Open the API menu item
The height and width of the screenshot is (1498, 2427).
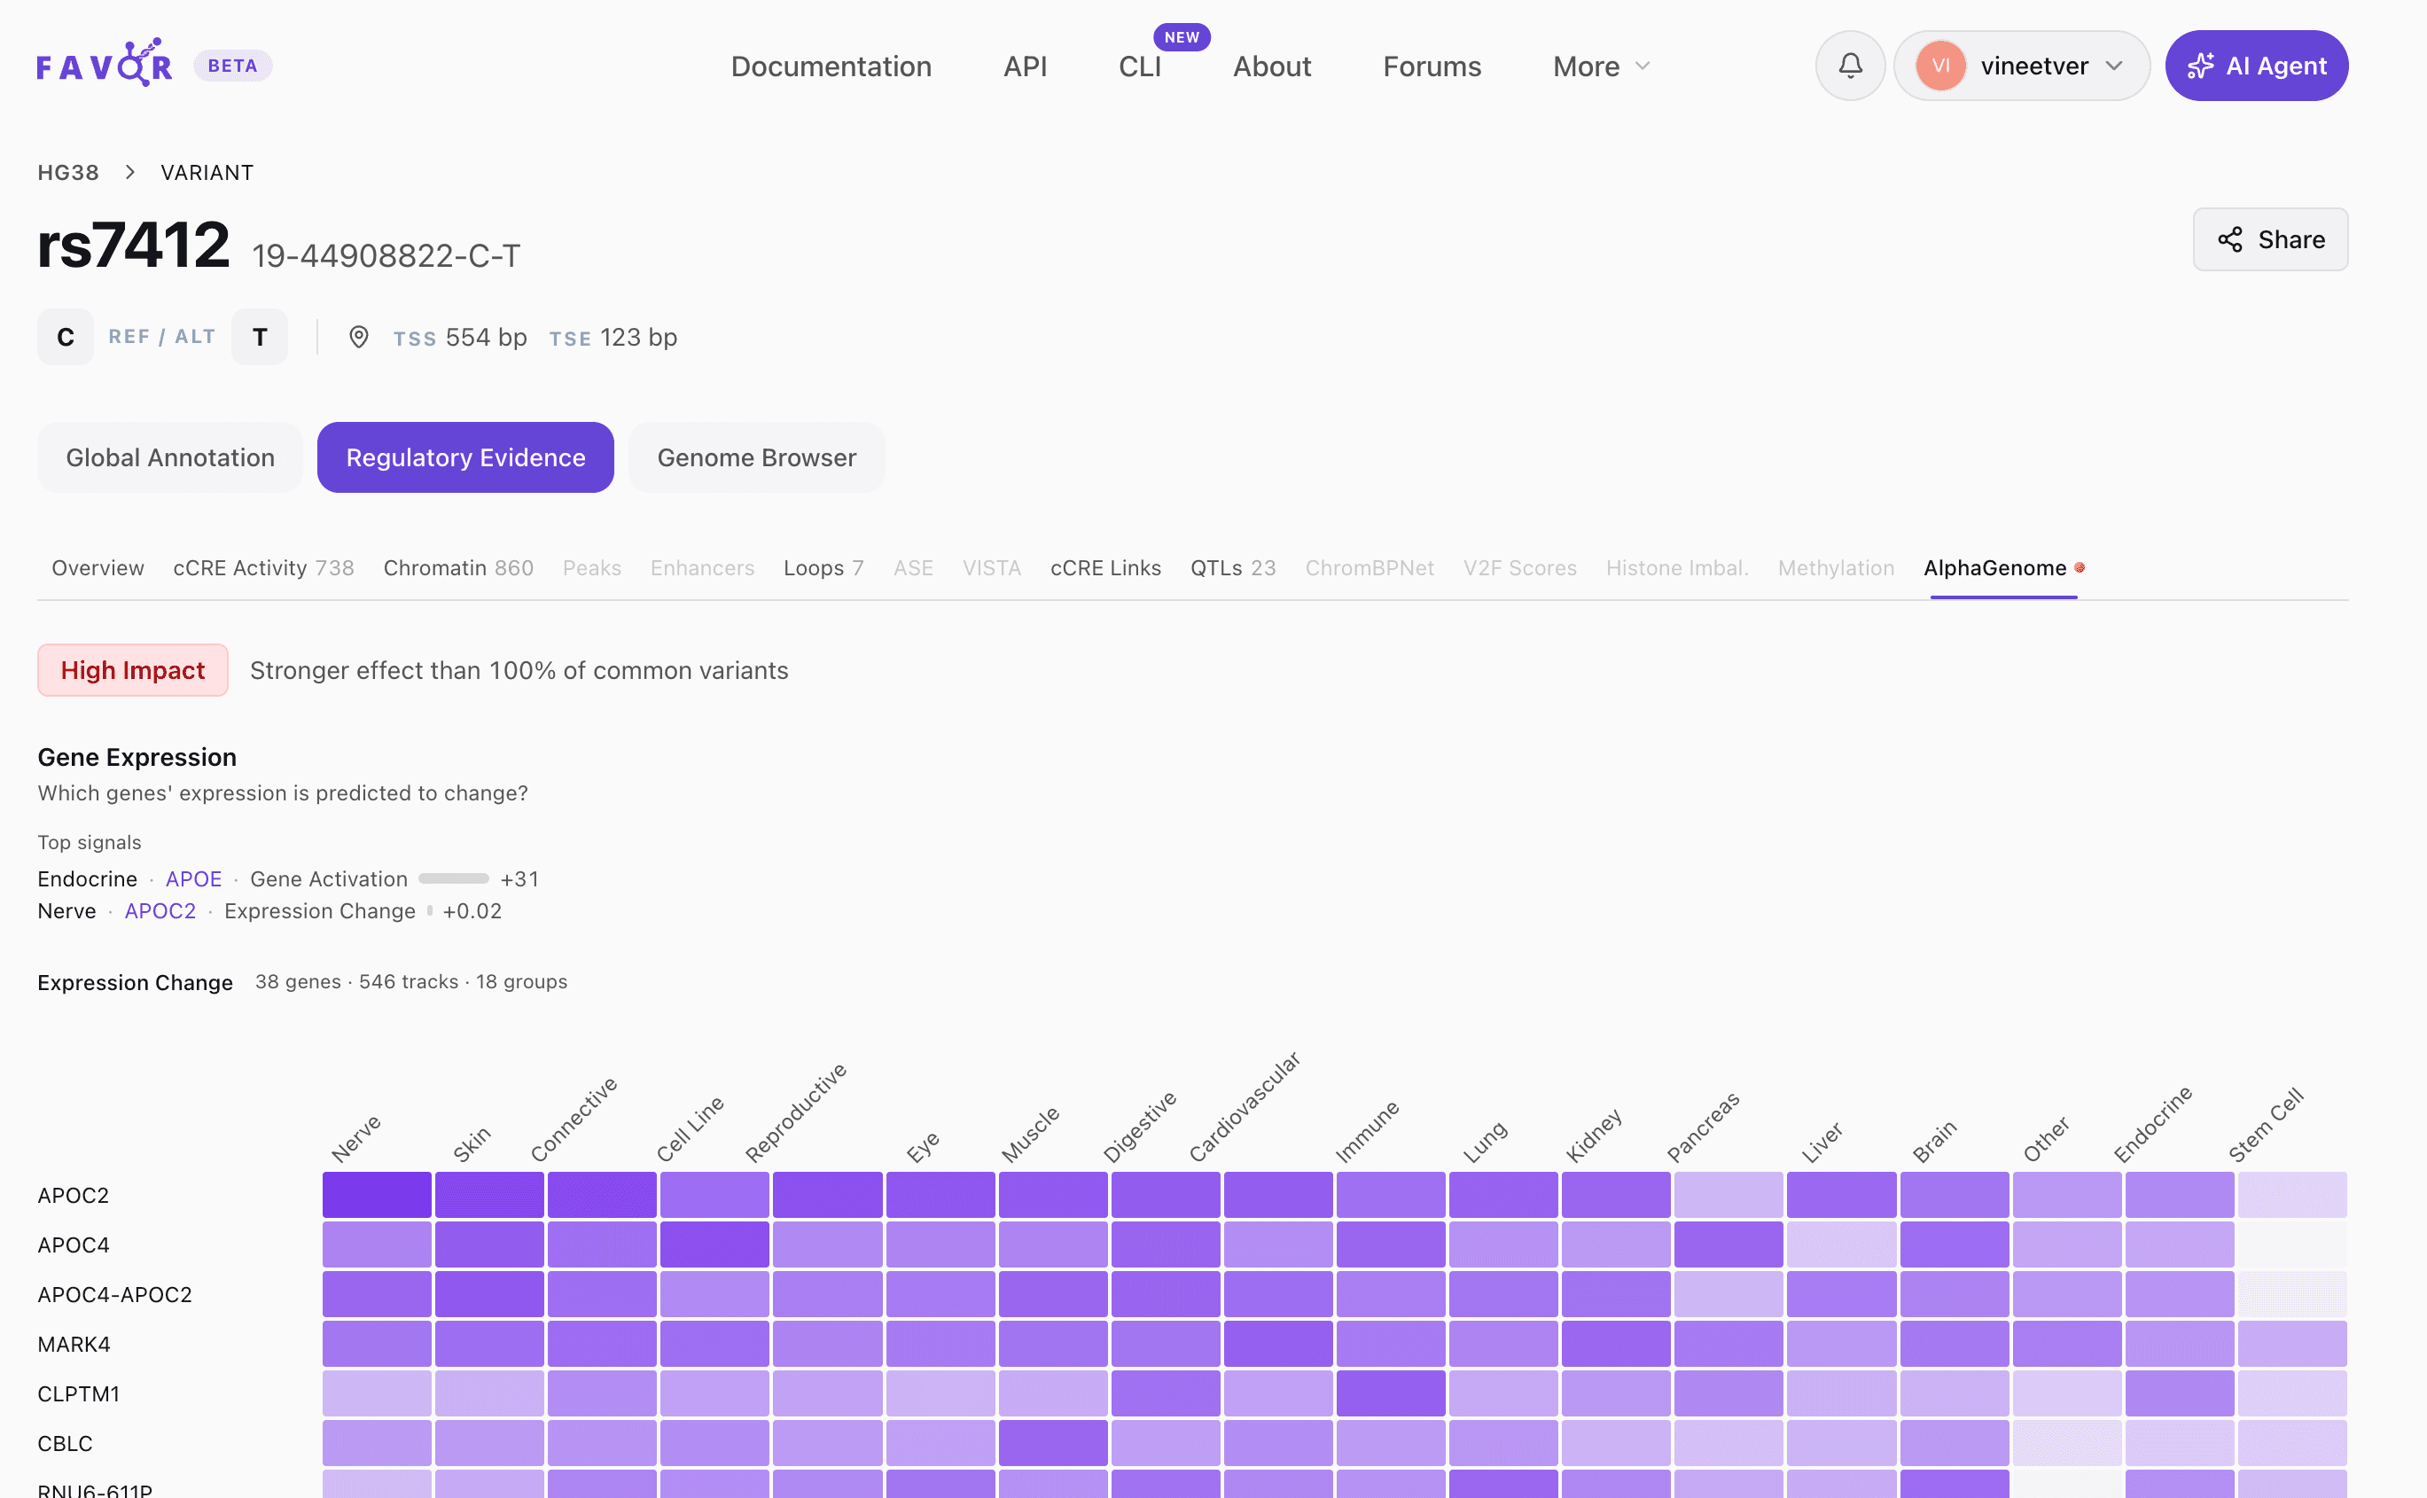1025,66
